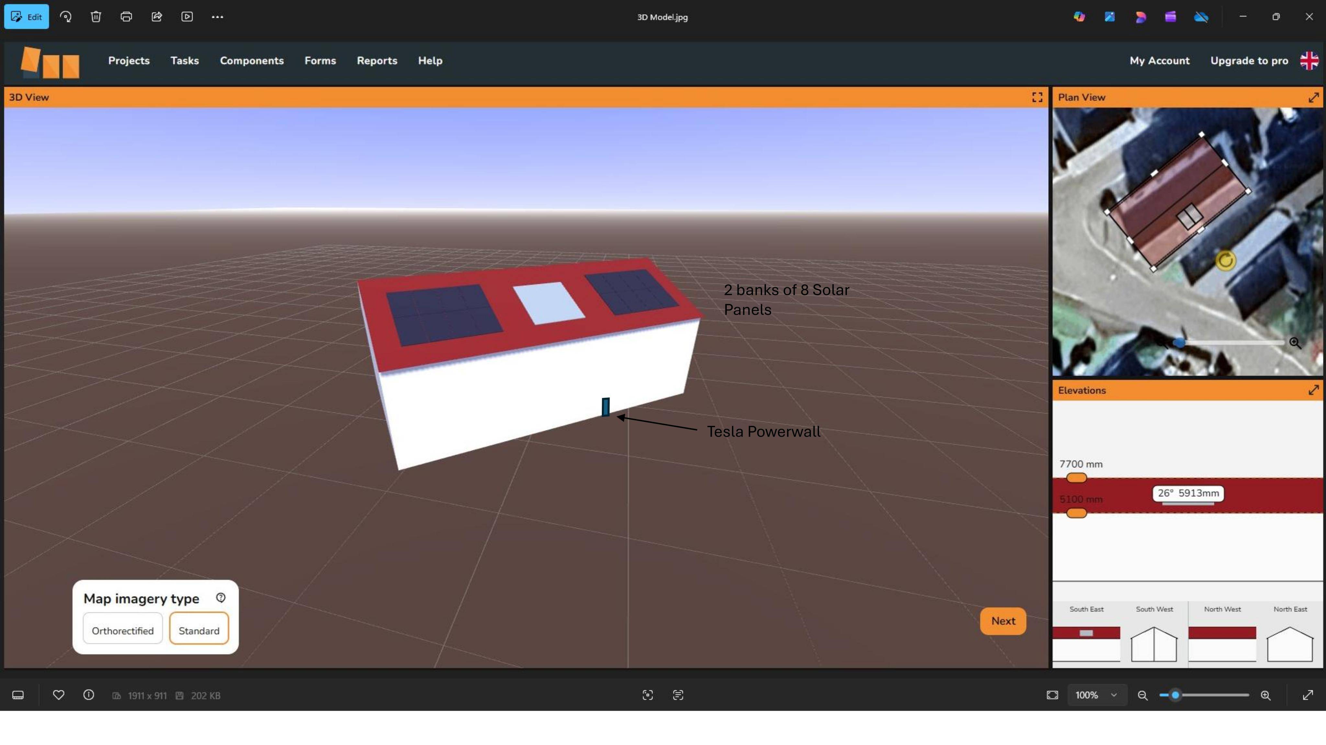Open the three-dot more options menu
The image size is (1326, 745).
(x=217, y=16)
